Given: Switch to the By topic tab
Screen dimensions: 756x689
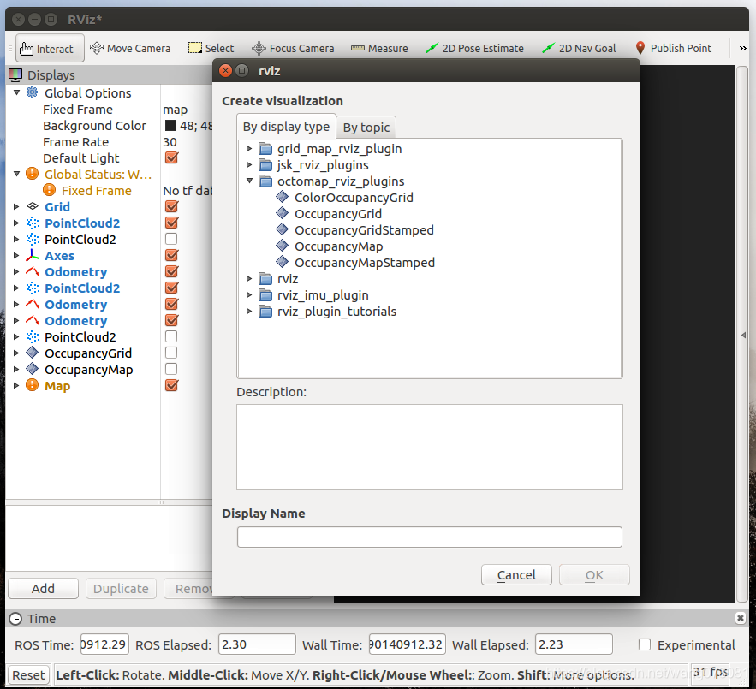Looking at the screenshot, I should (366, 128).
